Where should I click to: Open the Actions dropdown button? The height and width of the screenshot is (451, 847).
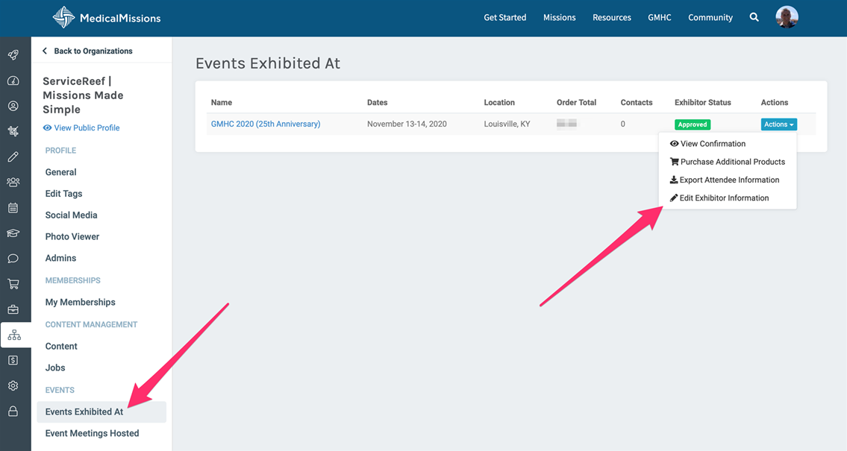click(x=778, y=124)
